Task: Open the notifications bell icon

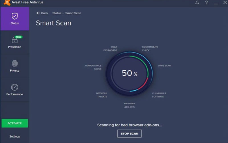Action: pos(197,3)
